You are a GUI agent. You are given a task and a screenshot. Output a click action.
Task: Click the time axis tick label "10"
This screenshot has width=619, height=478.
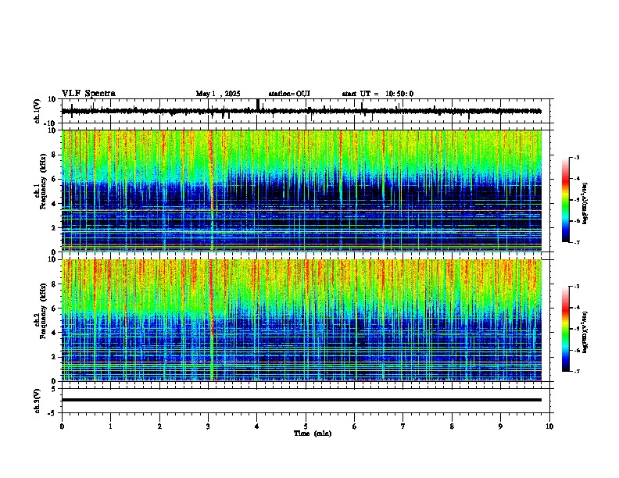[x=549, y=426]
